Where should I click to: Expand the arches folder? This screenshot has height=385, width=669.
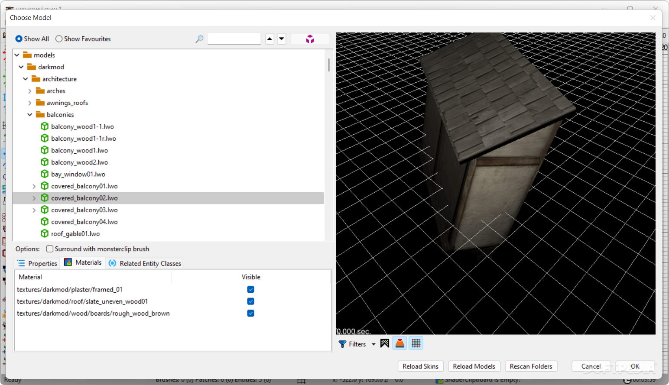[x=30, y=91]
